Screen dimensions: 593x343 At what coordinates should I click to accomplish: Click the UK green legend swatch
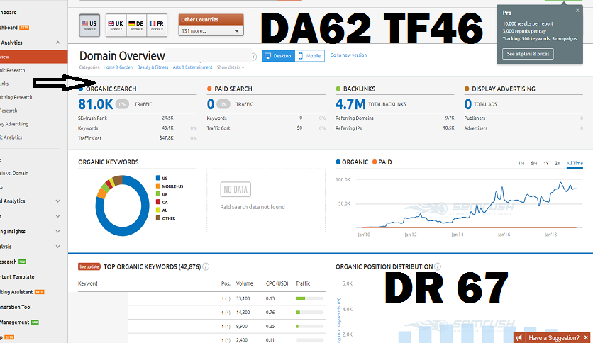(158, 193)
